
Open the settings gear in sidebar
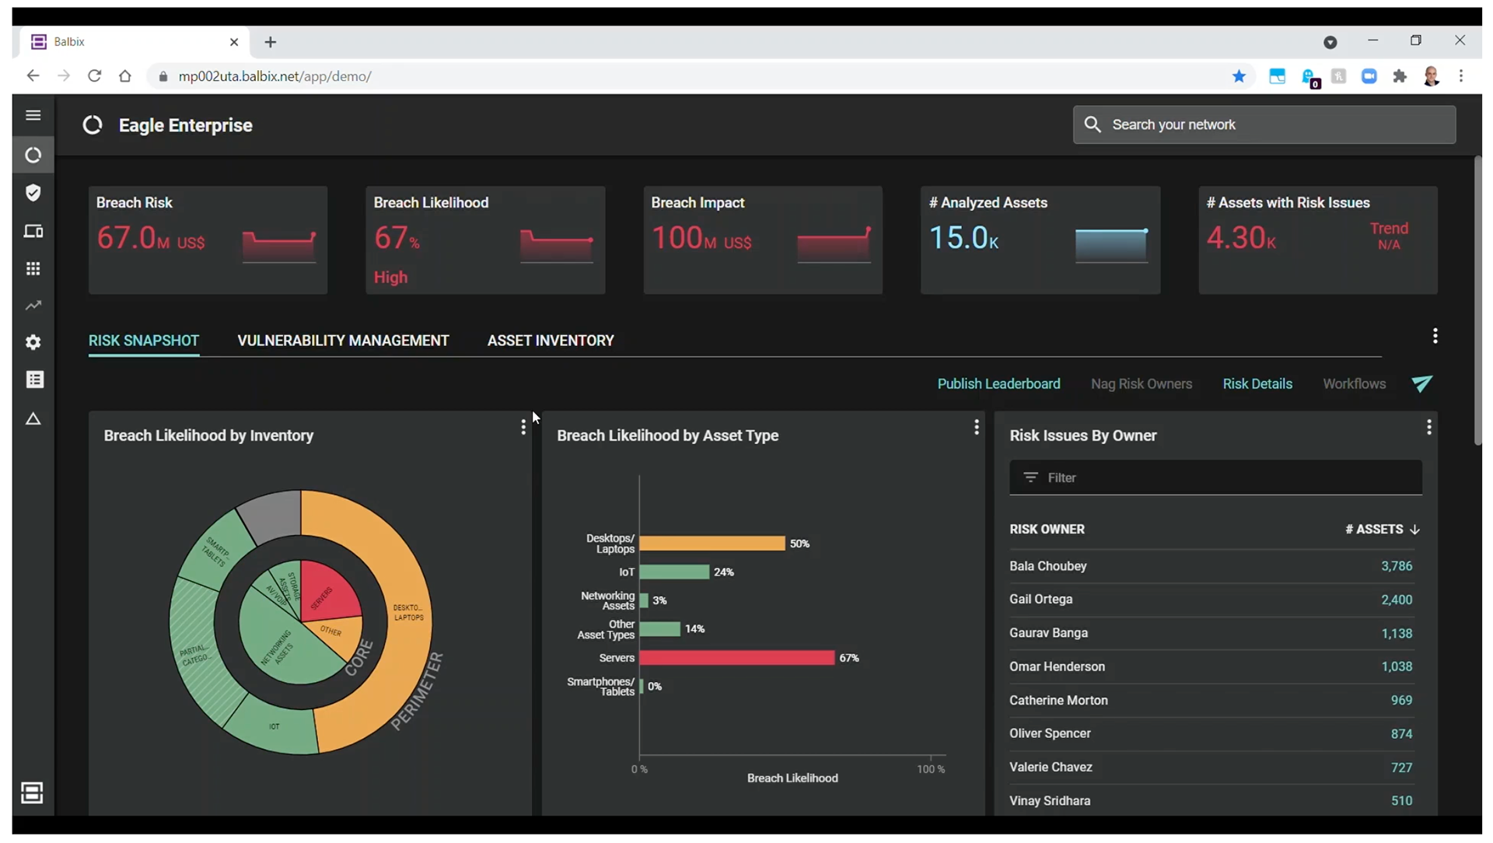pos(33,342)
